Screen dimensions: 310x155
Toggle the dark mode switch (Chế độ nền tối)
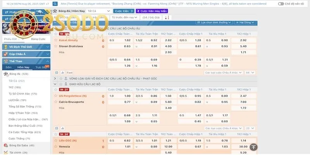tap(281, 3)
